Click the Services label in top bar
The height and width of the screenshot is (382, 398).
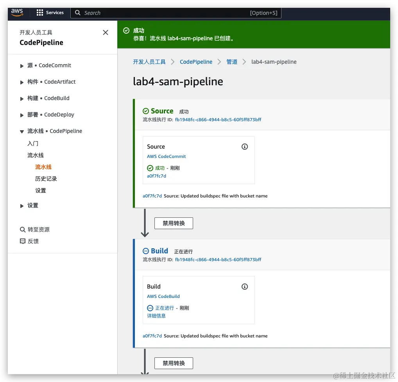point(55,13)
